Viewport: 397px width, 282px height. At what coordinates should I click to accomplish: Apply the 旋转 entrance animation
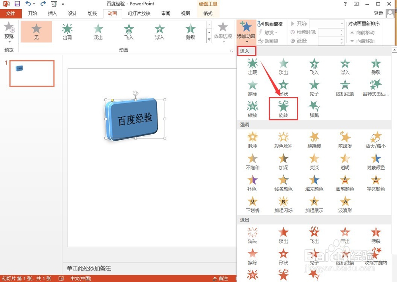(x=283, y=109)
